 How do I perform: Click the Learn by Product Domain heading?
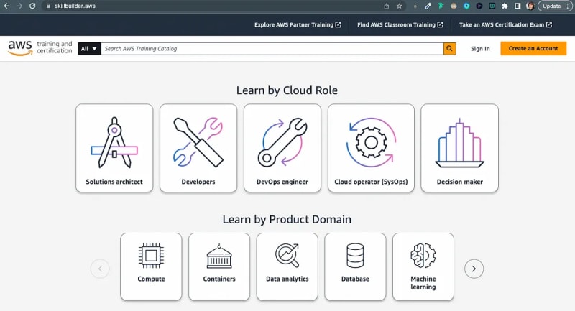click(287, 219)
